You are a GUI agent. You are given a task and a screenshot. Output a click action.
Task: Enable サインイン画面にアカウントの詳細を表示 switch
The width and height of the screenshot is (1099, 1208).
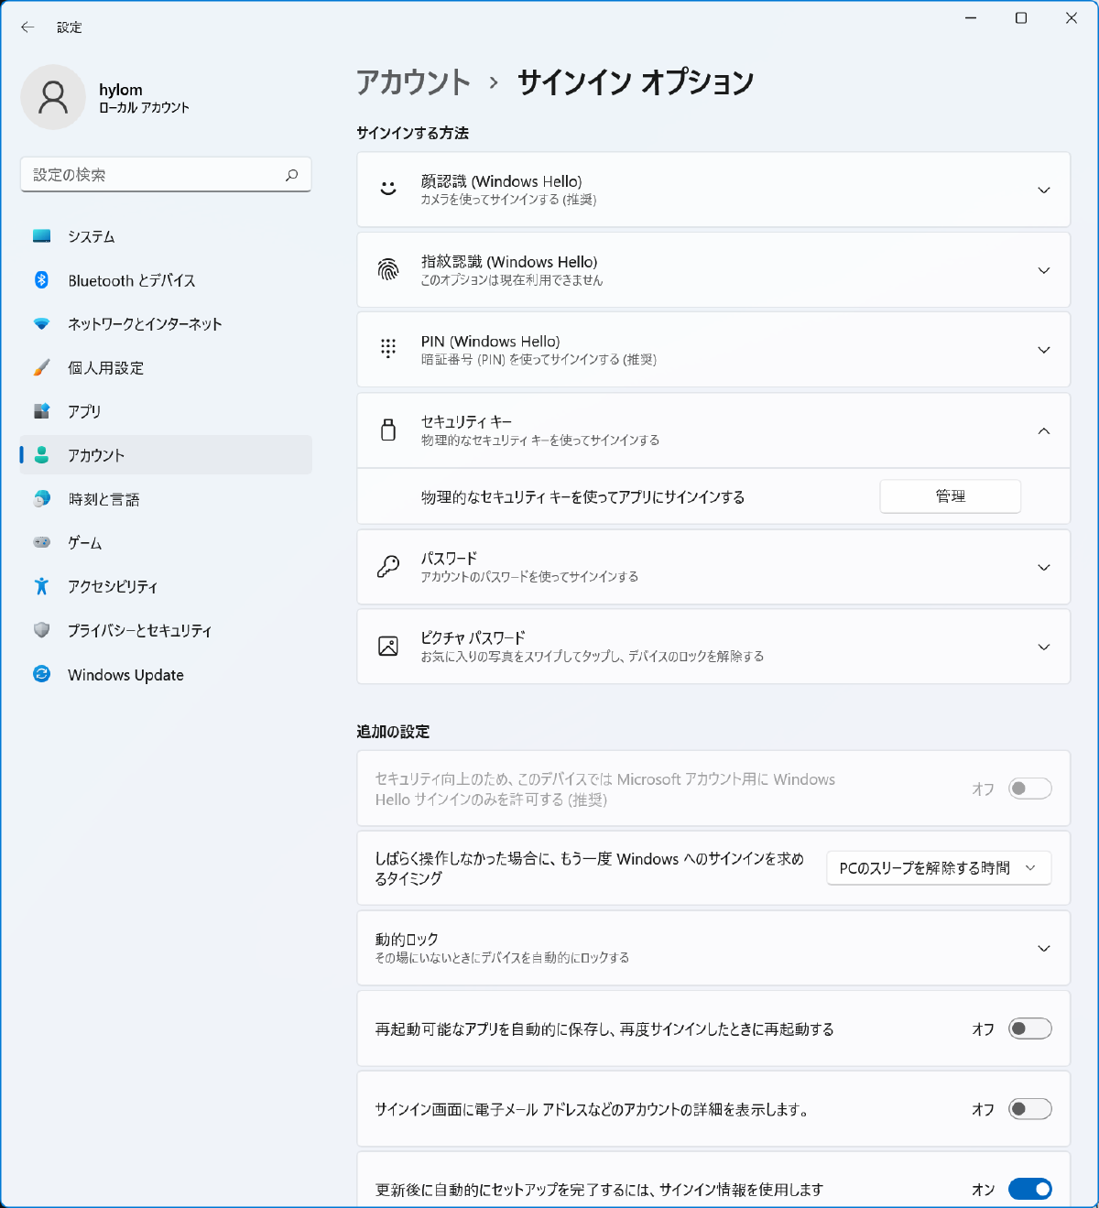pos(1029,1109)
